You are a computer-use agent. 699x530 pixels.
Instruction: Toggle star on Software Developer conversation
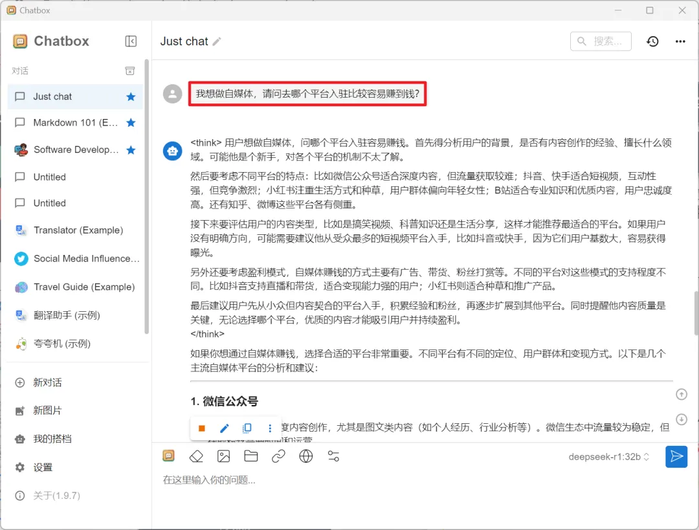[x=131, y=149]
